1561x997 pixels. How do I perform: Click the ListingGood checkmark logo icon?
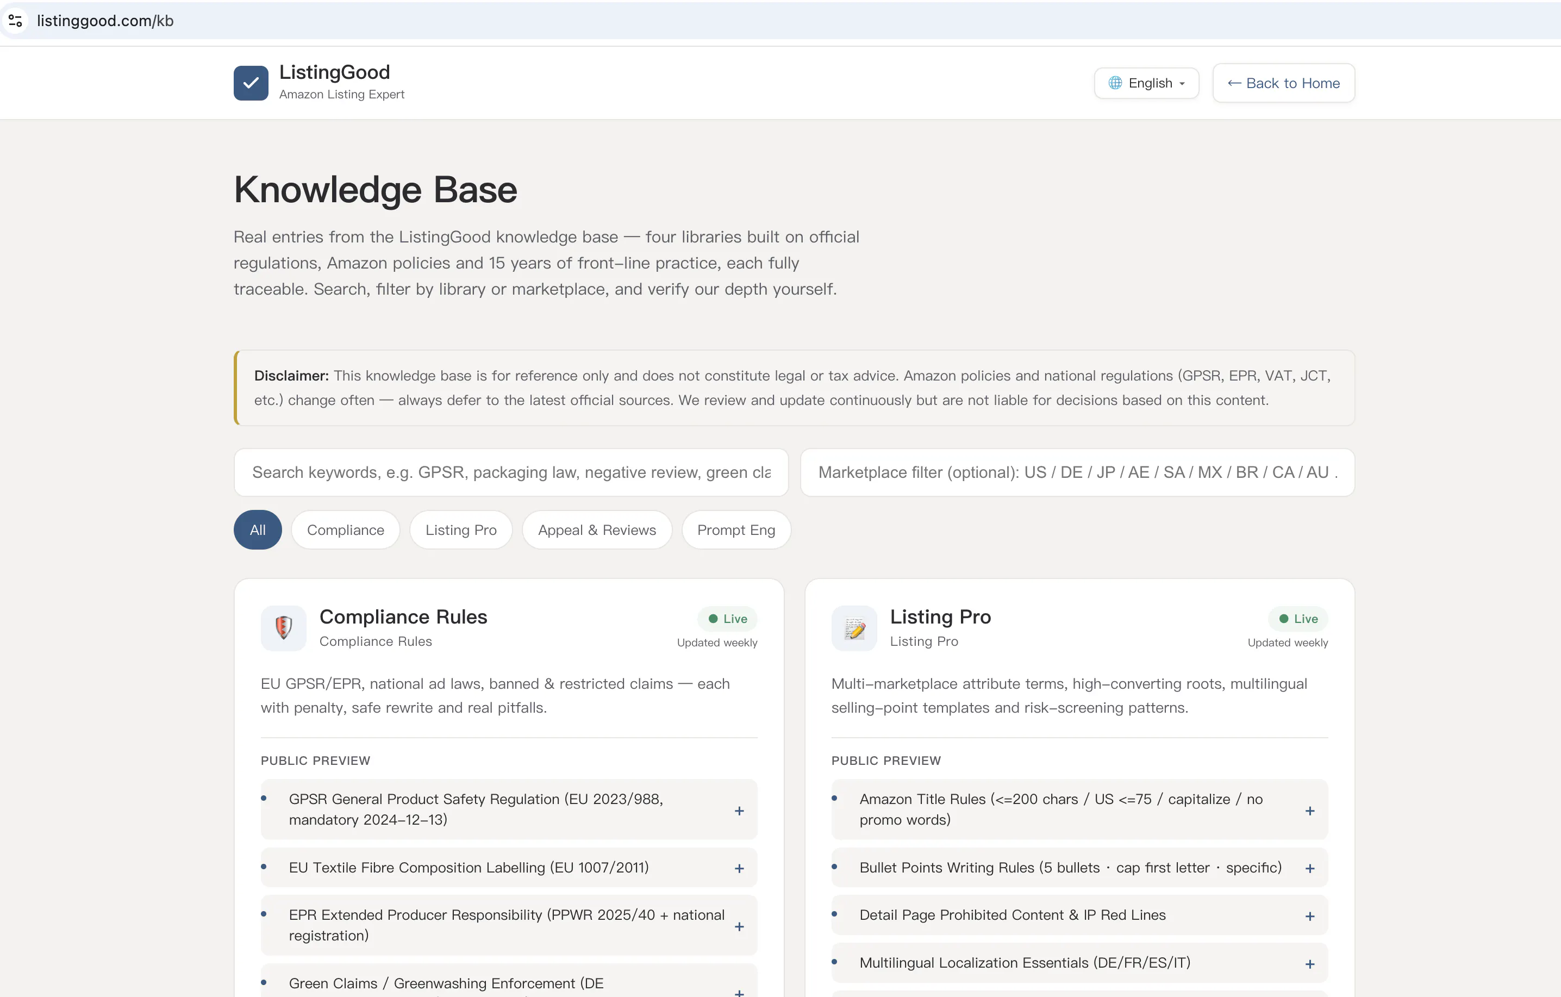click(251, 83)
